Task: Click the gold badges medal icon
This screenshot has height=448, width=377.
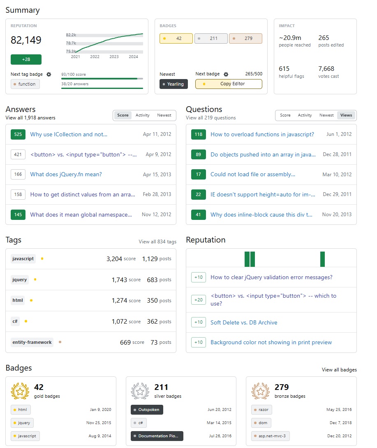Action: click(19, 391)
